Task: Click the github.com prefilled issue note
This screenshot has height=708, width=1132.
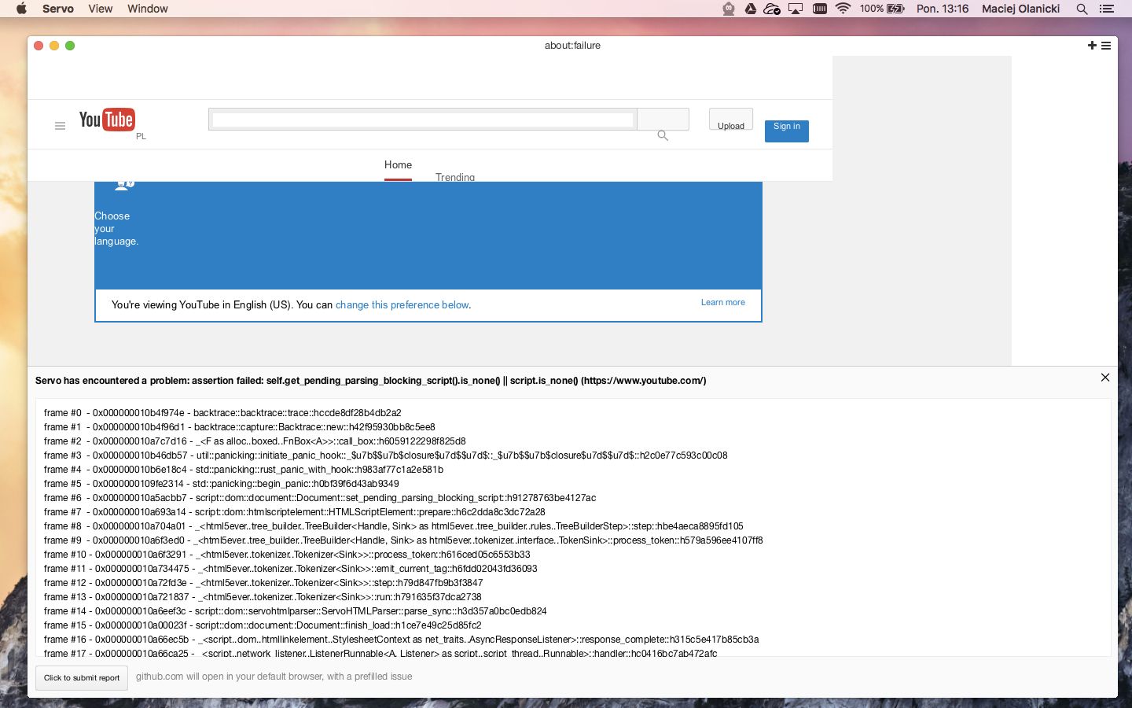Action: click(274, 677)
